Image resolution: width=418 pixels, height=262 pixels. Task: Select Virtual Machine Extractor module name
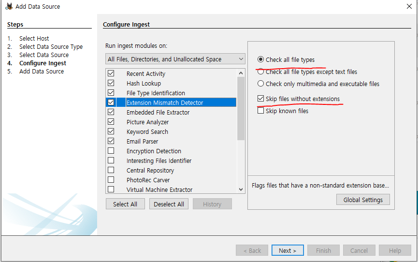(159, 189)
